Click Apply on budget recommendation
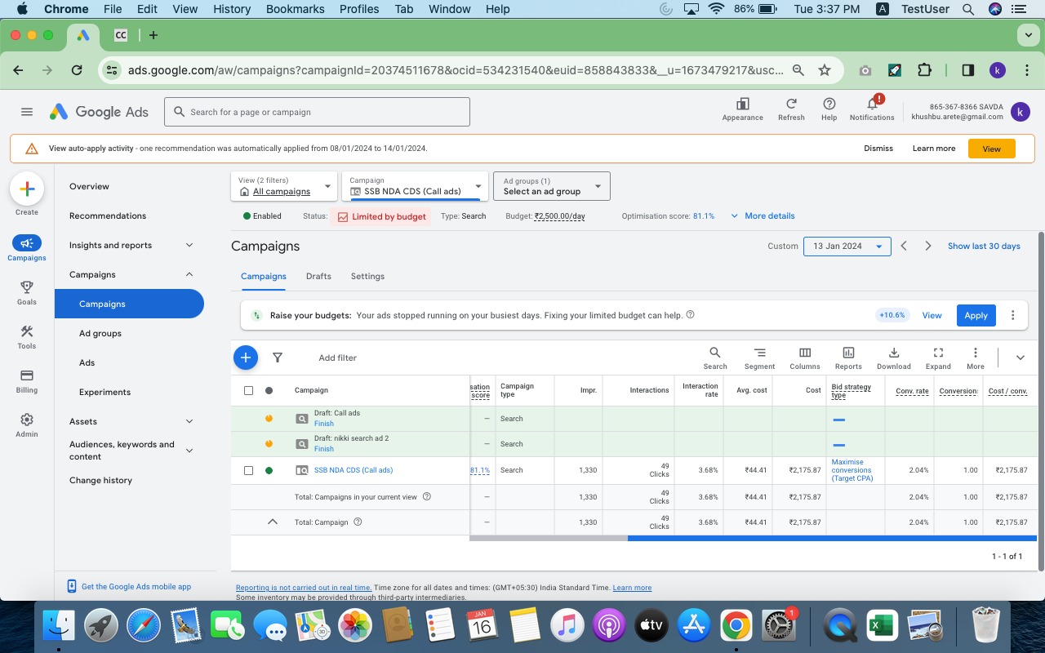The width and height of the screenshot is (1045, 653). [x=976, y=315]
